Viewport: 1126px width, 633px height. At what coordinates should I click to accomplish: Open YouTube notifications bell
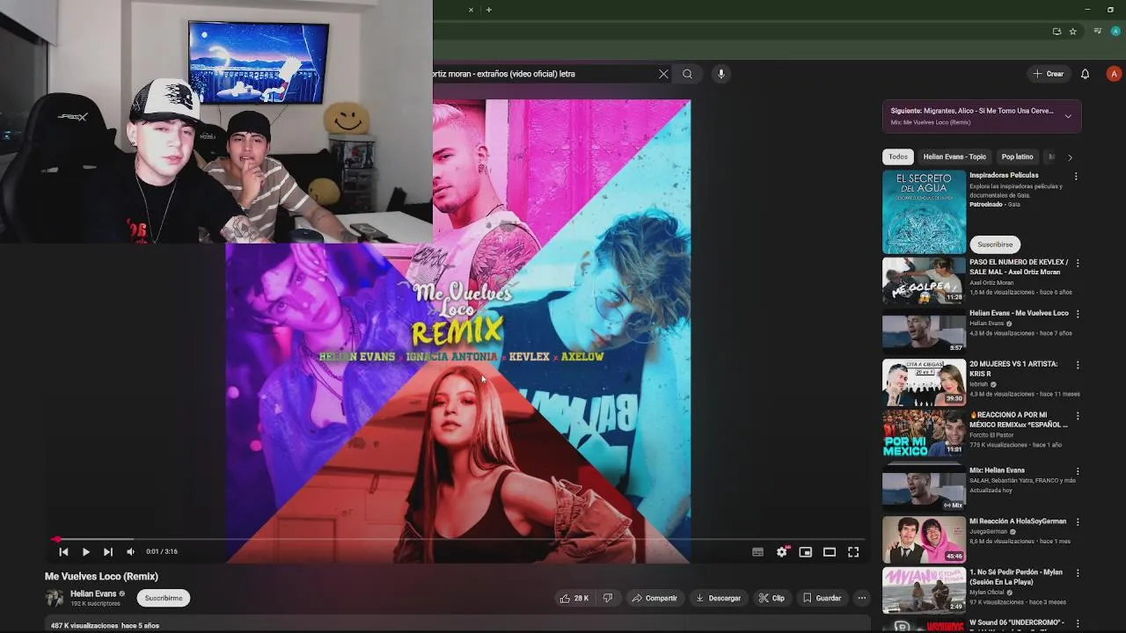coord(1085,74)
